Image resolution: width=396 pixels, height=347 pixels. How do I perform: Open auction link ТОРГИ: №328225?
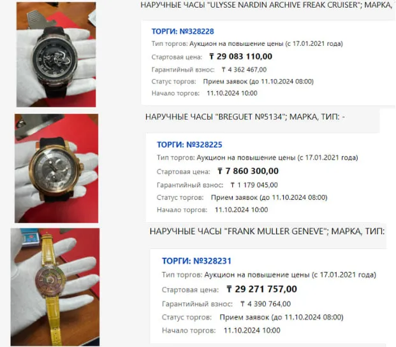point(189,145)
